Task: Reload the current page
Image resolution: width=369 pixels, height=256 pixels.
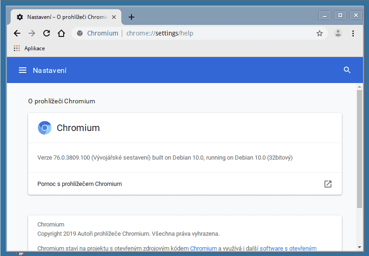Action: (47, 33)
